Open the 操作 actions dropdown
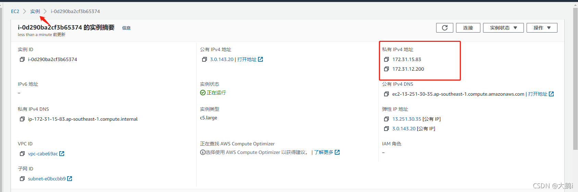 coord(542,28)
